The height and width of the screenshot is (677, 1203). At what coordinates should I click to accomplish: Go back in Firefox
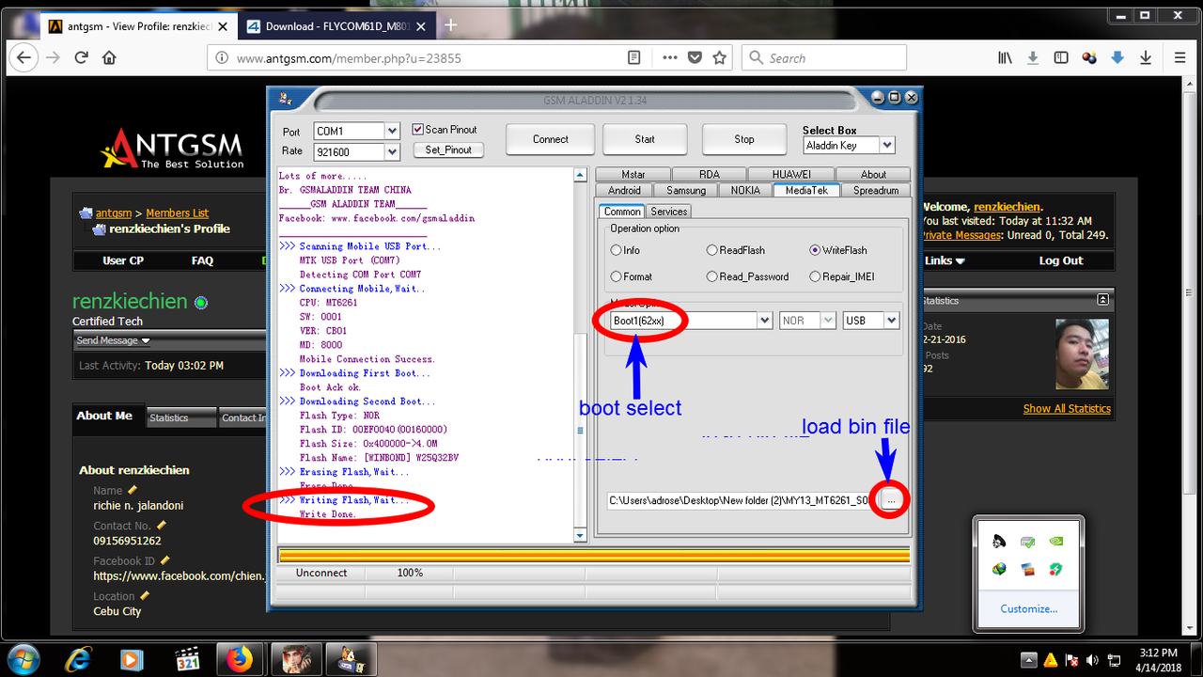pyautogui.click(x=24, y=57)
